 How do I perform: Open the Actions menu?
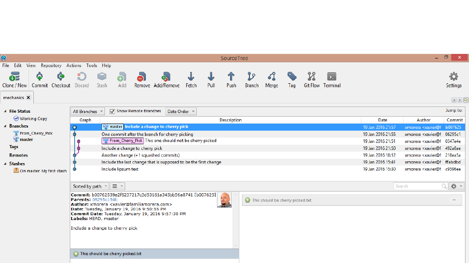coord(74,65)
